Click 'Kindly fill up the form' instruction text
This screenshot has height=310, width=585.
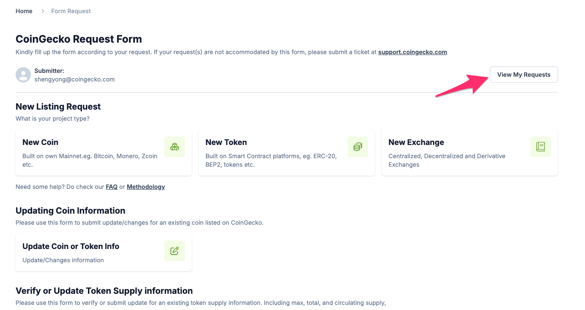click(x=231, y=52)
